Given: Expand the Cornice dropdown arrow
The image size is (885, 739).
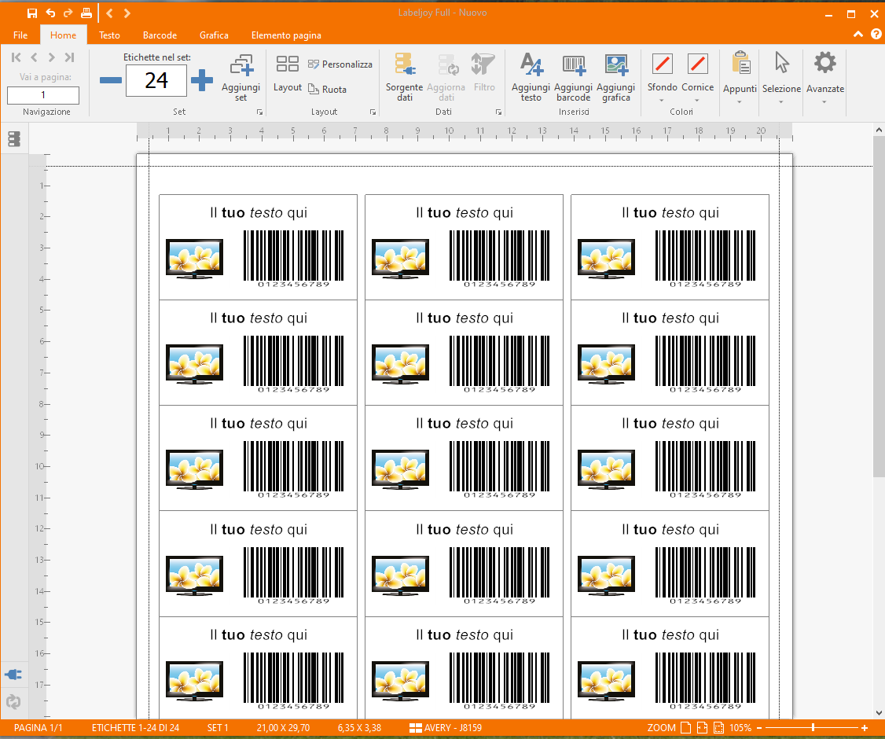Looking at the screenshot, I should pos(697,101).
